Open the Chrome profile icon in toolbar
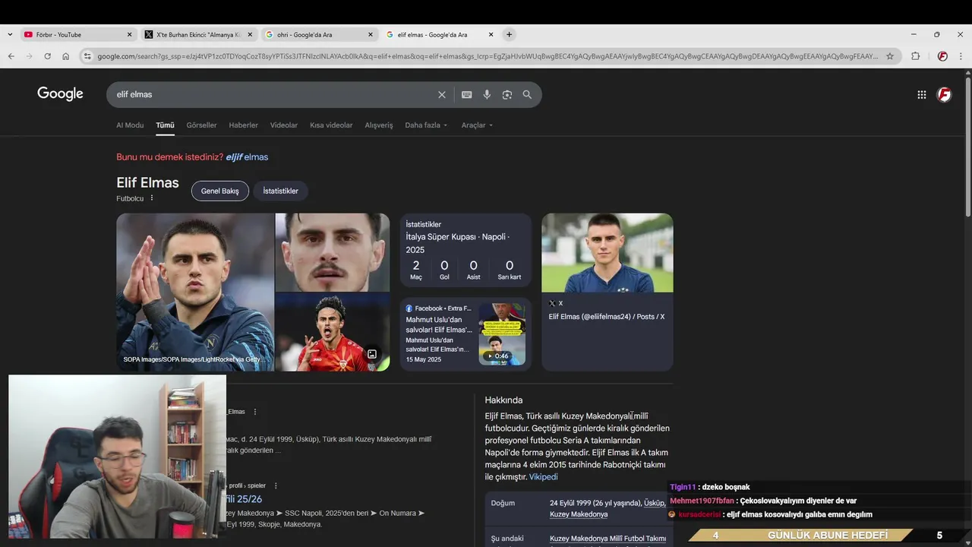 coord(942,56)
